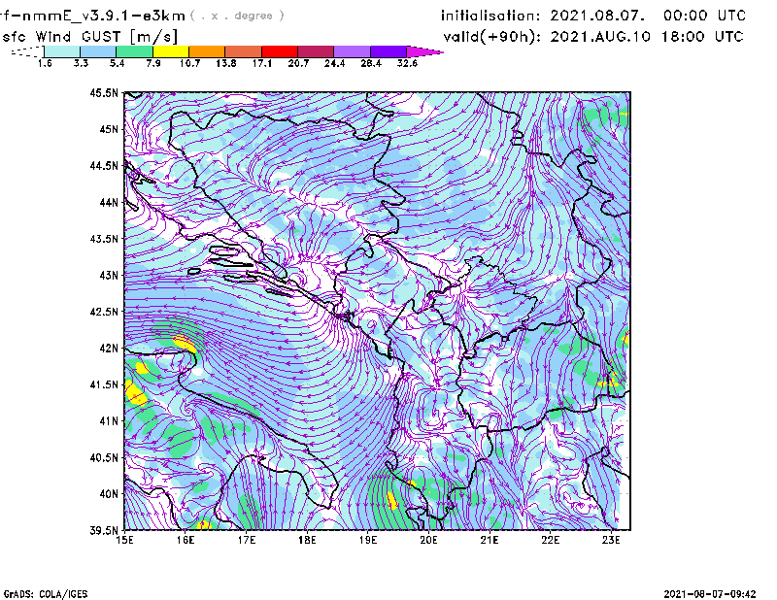Screen dimensions: 777x600
Task: Click the legend value 28.4
Action: [371, 63]
